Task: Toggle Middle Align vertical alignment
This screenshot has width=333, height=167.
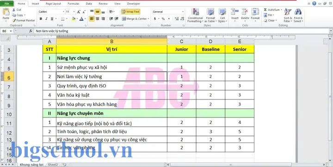Action: pyautogui.click(x=98, y=12)
